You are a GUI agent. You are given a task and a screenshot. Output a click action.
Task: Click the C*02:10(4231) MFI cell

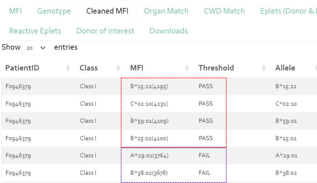[149, 104]
